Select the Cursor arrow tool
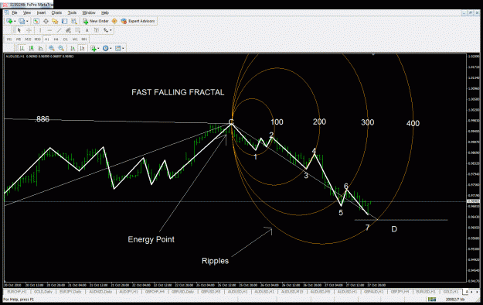483x305 pixels. (19, 30)
